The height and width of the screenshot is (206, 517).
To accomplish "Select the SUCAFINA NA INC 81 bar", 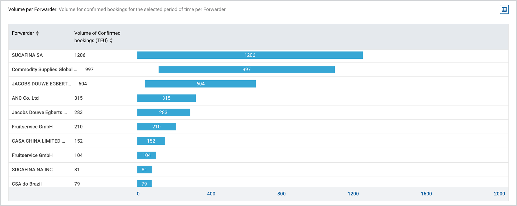I will [x=144, y=169].
